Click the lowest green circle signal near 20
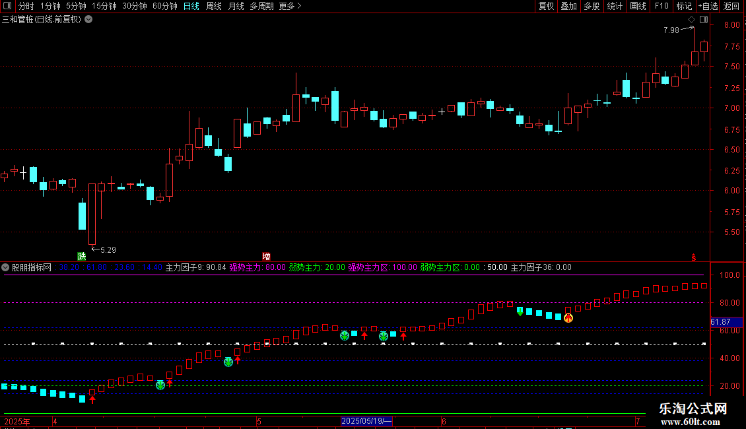The image size is (746, 429). (160, 385)
